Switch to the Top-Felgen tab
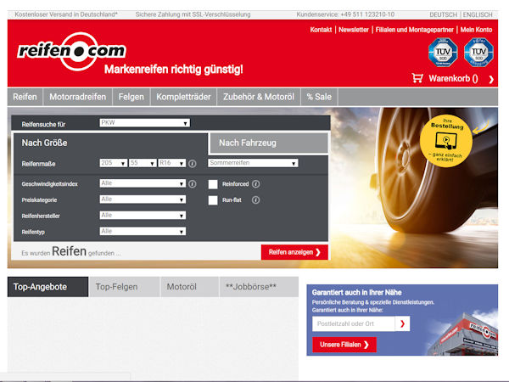Image resolution: width=509 pixels, height=382 pixels. 125,287
